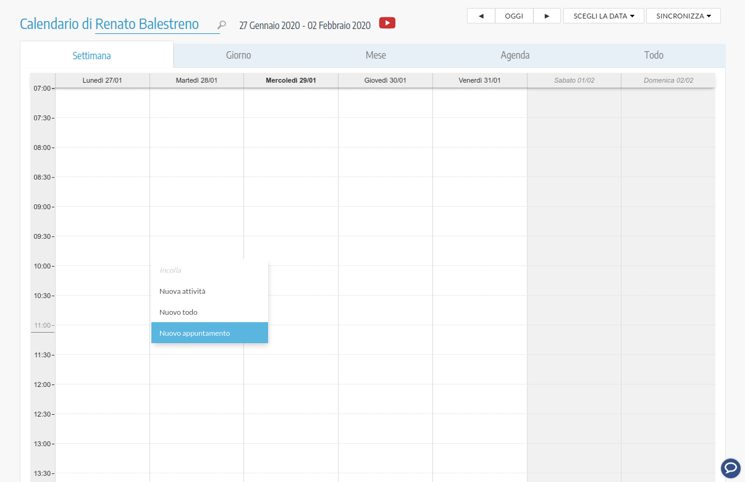Open the Agenda tab

(x=515, y=55)
